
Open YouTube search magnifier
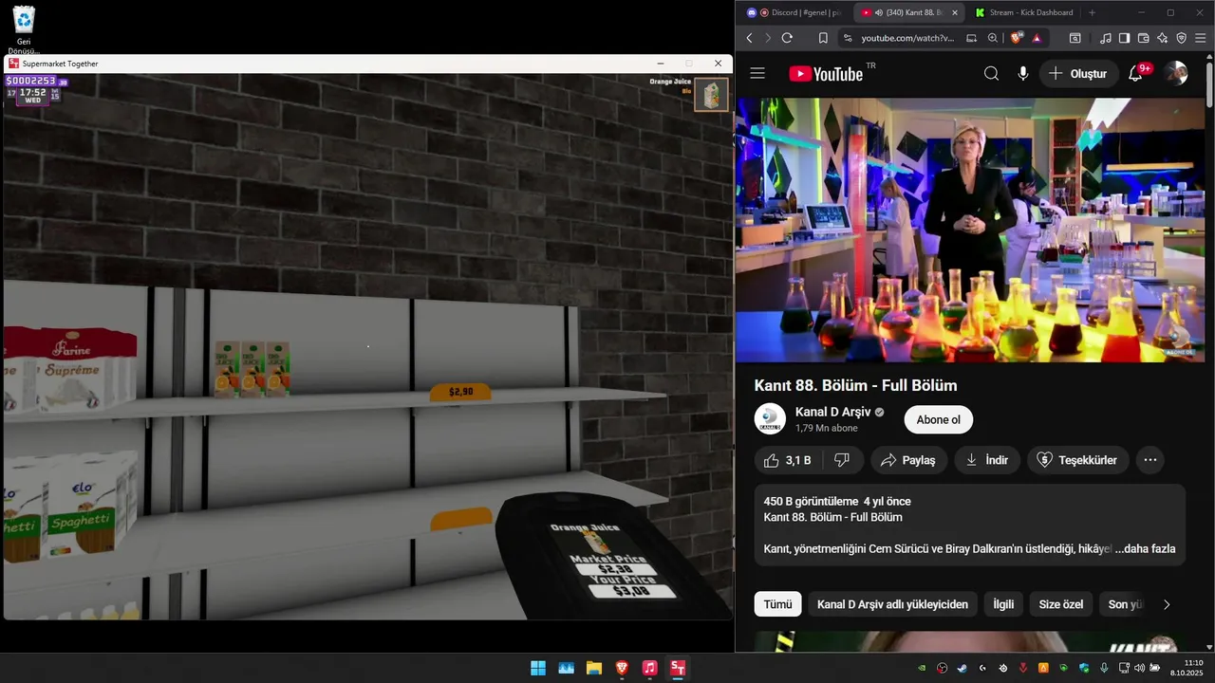(991, 73)
